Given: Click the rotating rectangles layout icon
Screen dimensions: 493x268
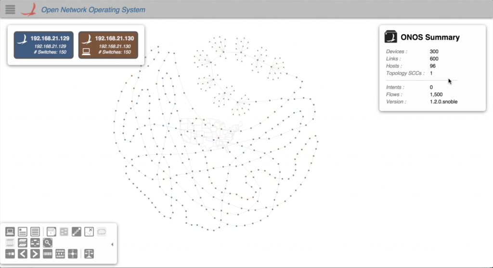Looking at the screenshot, I should point(35,243).
